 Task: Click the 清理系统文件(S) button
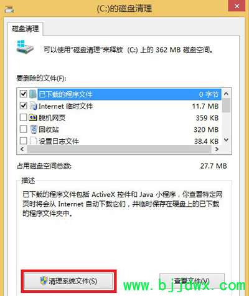pyautogui.click(x=68, y=281)
